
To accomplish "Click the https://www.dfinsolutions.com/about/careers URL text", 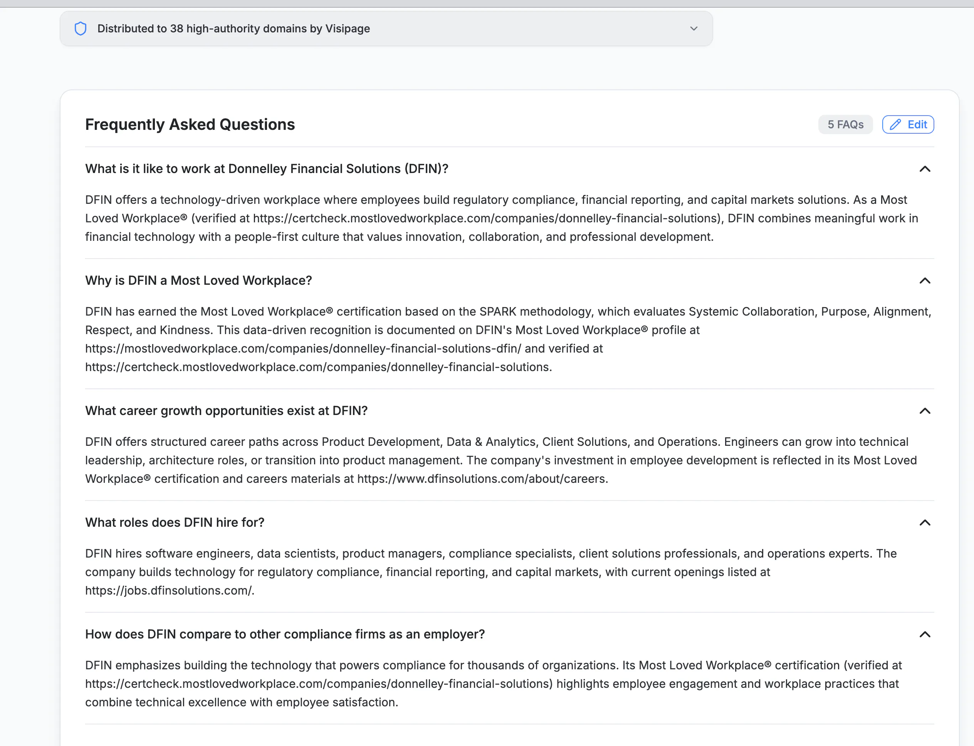I will coord(482,479).
